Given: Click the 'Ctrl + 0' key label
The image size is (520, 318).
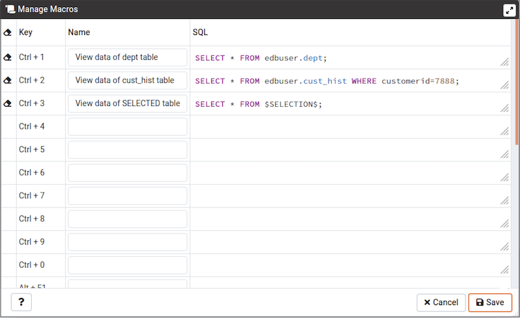Looking at the screenshot, I should (31, 265).
